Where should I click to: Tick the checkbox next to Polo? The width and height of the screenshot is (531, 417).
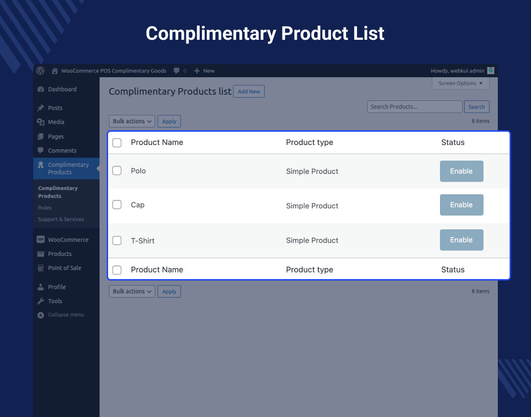[x=117, y=171]
